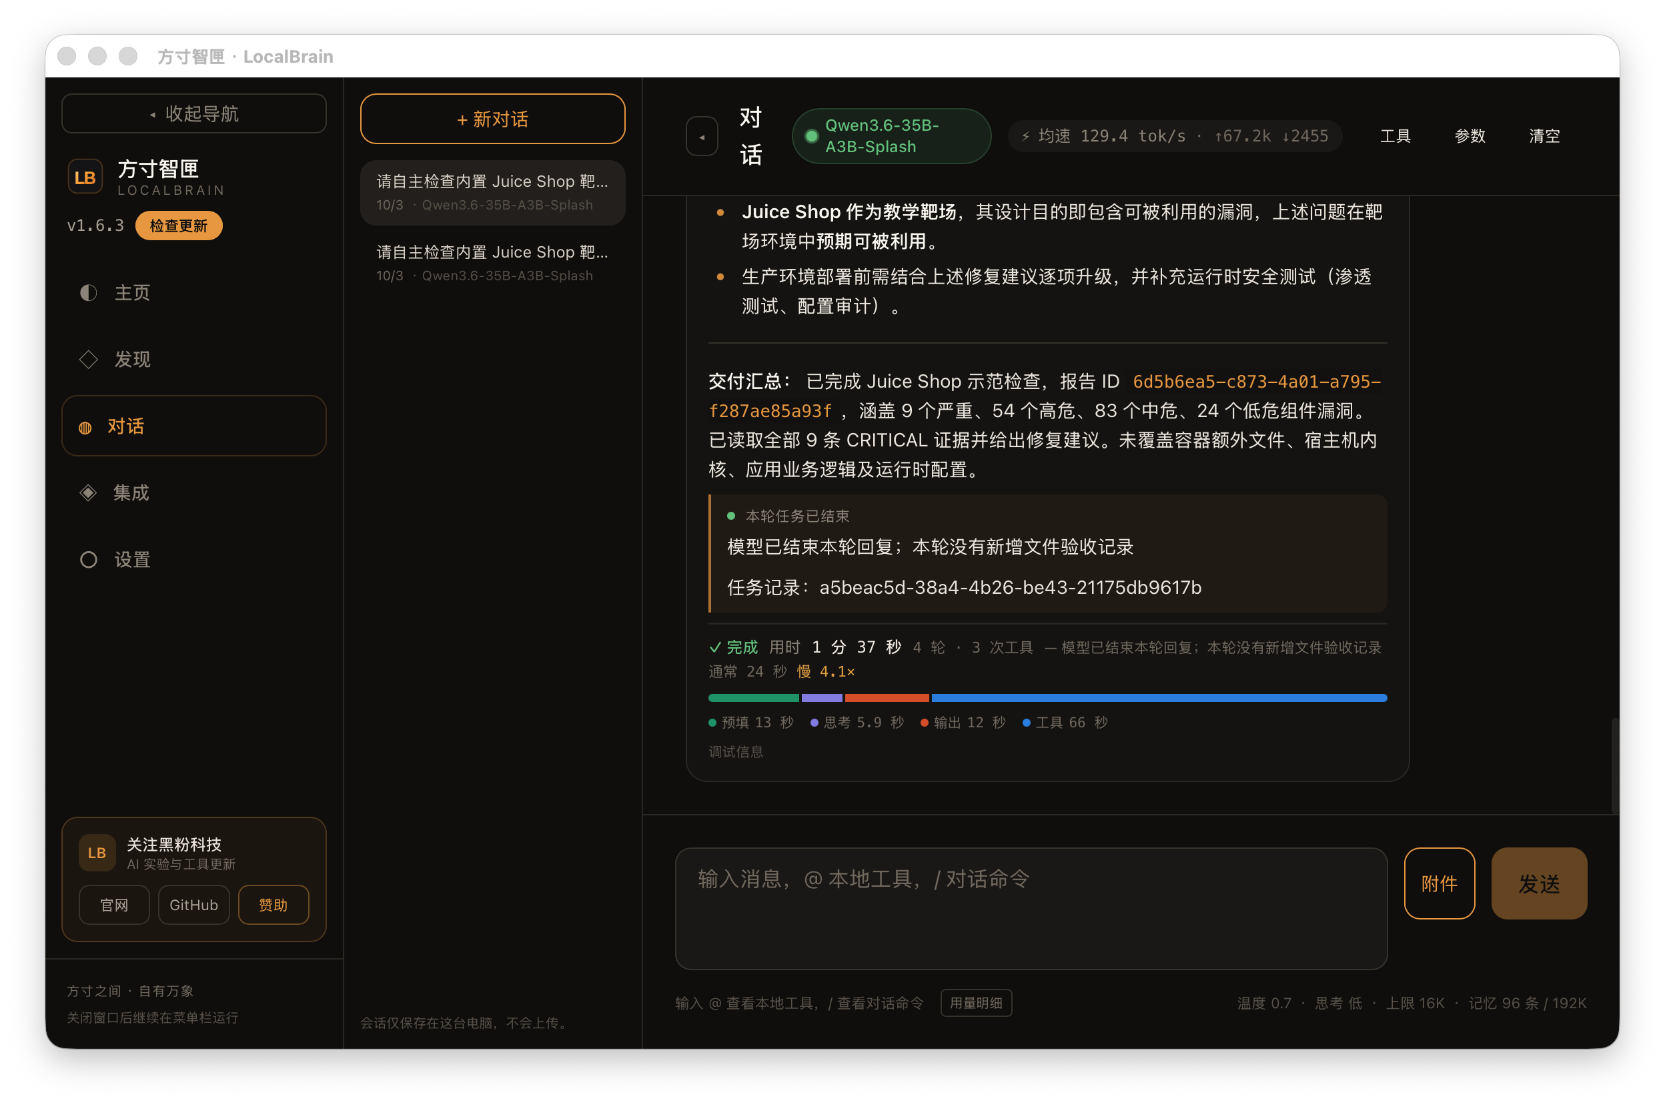Click the 附件 attachment button
This screenshot has height=1105, width=1665.
tap(1439, 883)
